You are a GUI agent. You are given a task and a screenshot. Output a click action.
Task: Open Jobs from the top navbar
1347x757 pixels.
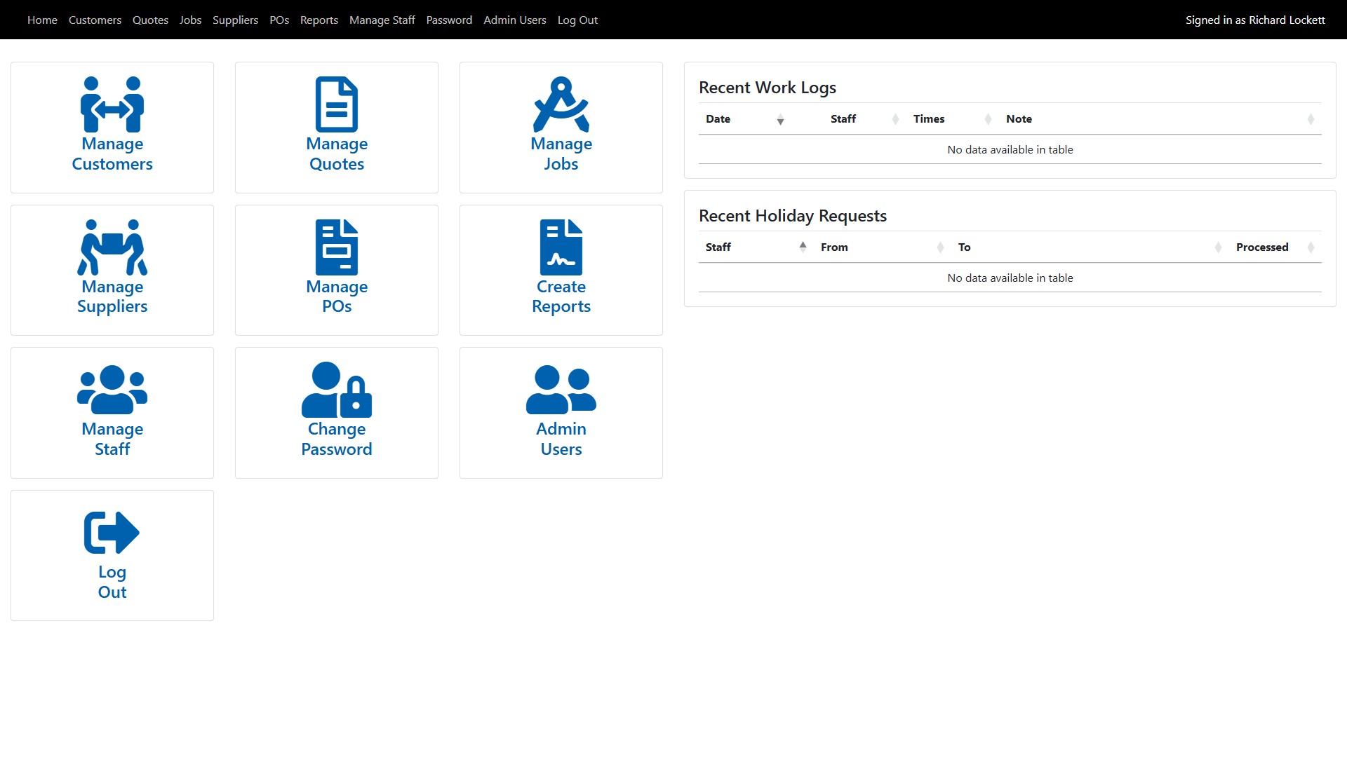(x=190, y=20)
